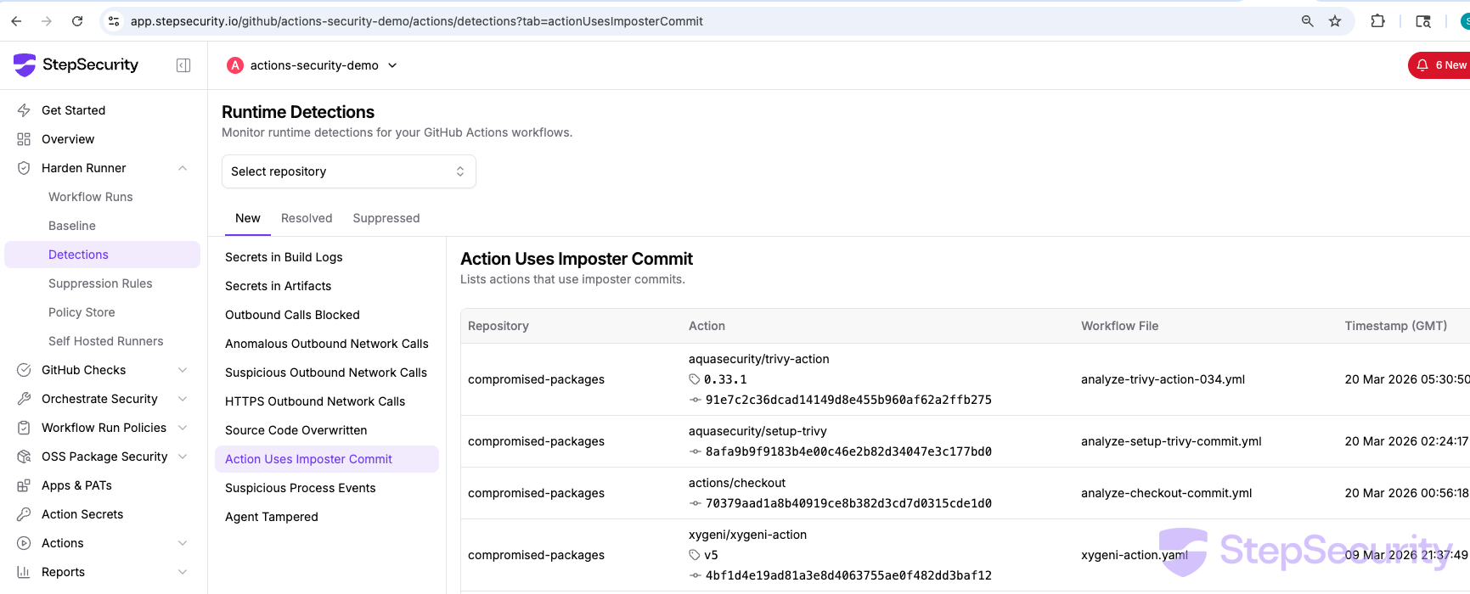Select Secrets in Build Logs category

coord(327,257)
